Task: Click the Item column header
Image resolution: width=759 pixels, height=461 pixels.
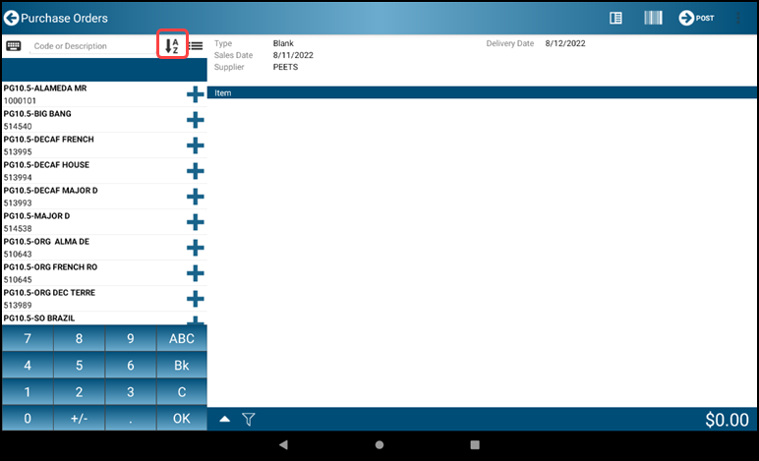Action: point(222,92)
